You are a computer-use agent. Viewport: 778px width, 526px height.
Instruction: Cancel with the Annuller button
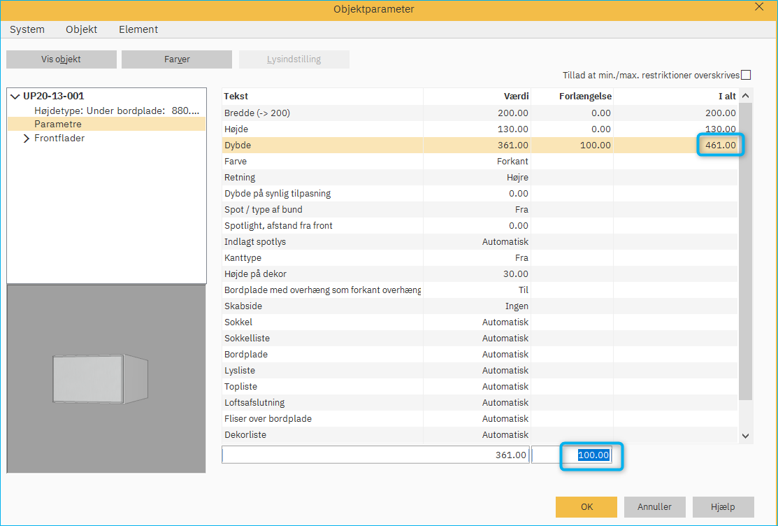click(655, 507)
